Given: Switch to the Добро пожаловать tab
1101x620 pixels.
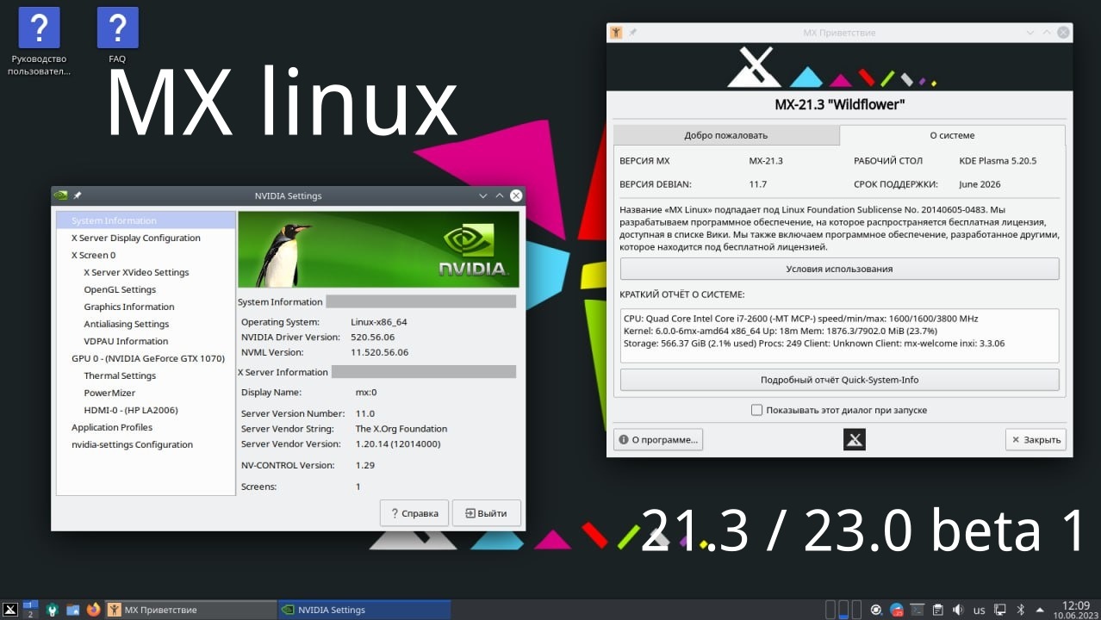Looking at the screenshot, I should pyautogui.click(x=725, y=135).
